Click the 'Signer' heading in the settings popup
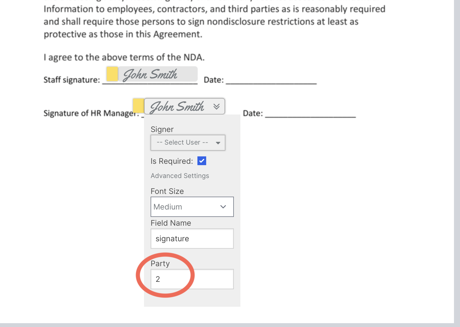Screen dimensions: 460x327 (162, 129)
